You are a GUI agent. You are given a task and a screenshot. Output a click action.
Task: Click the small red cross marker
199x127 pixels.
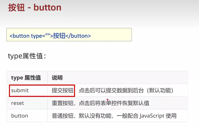pyautogui.click(x=108, y=100)
